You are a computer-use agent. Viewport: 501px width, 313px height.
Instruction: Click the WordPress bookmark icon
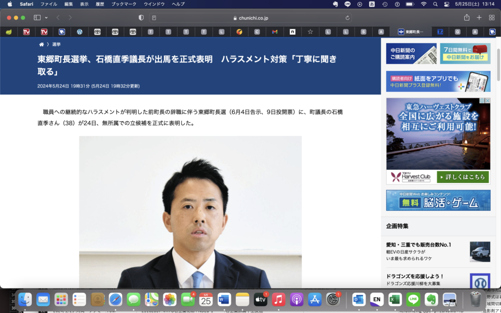point(79,32)
